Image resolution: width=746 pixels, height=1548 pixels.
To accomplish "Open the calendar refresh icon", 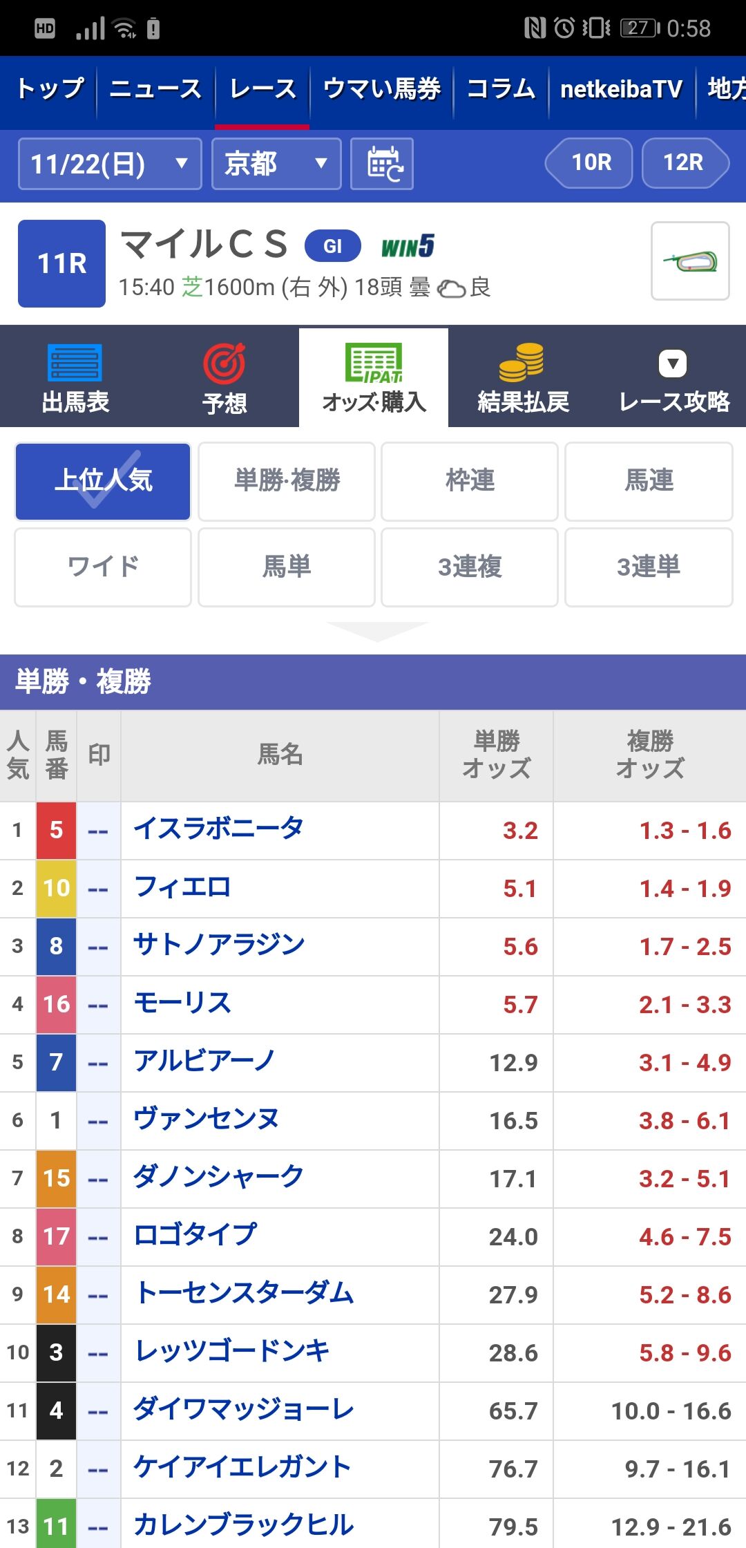I will pos(382,164).
